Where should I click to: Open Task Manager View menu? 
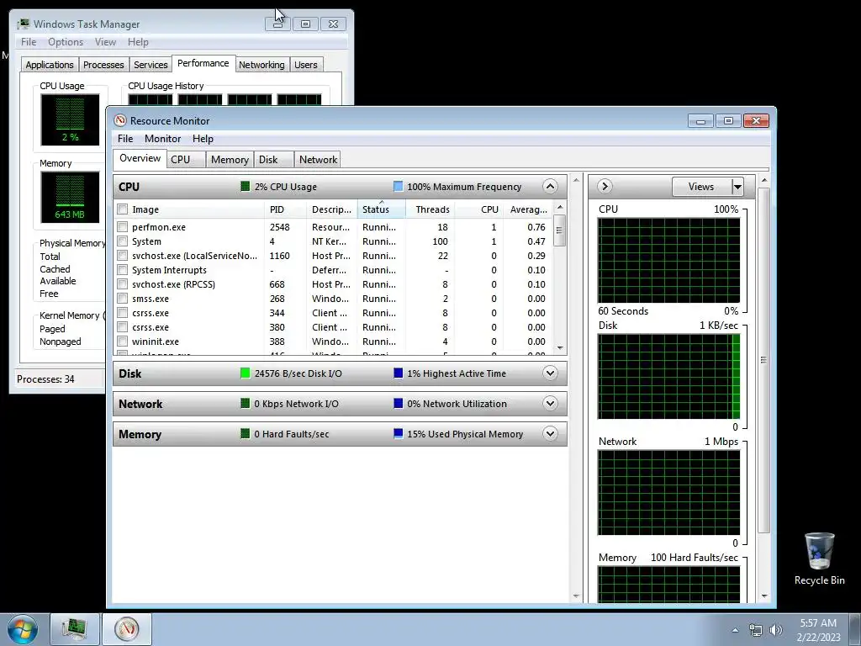pos(105,42)
